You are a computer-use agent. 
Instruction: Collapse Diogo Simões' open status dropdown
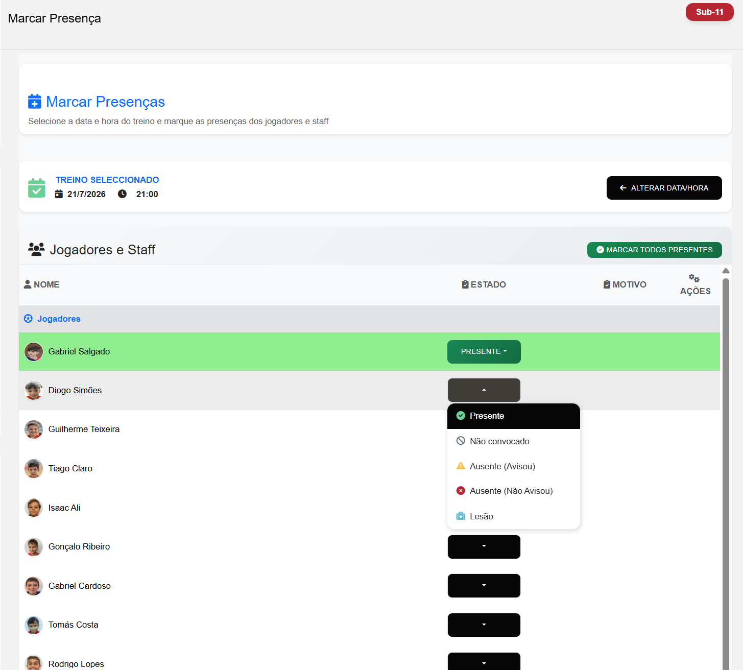coord(484,390)
